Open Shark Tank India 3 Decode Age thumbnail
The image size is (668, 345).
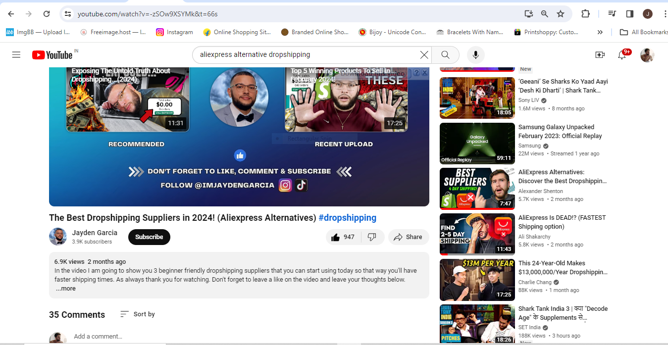(x=477, y=324)
